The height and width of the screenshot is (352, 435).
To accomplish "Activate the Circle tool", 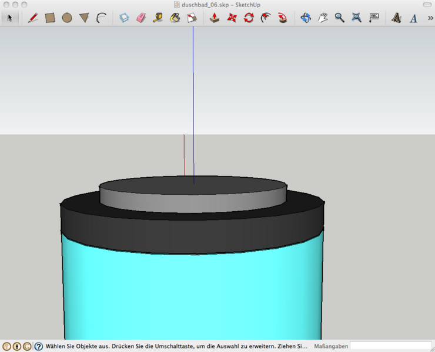I will pyautogui.click(x=67, y=18).
